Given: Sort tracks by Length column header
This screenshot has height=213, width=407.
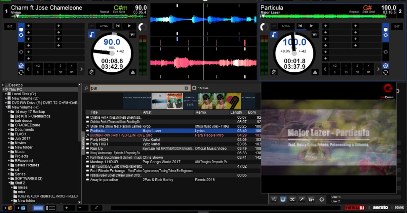Looking at the screenshot, I should pos(237,112).
